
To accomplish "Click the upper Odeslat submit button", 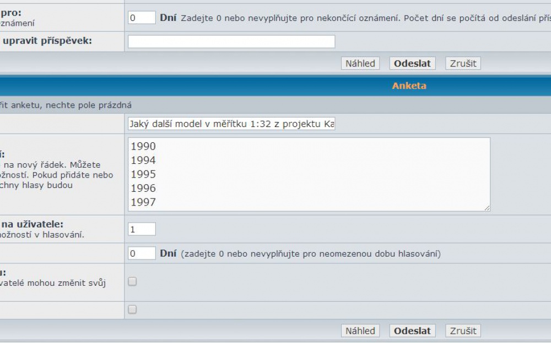I will tap(412, 63).
